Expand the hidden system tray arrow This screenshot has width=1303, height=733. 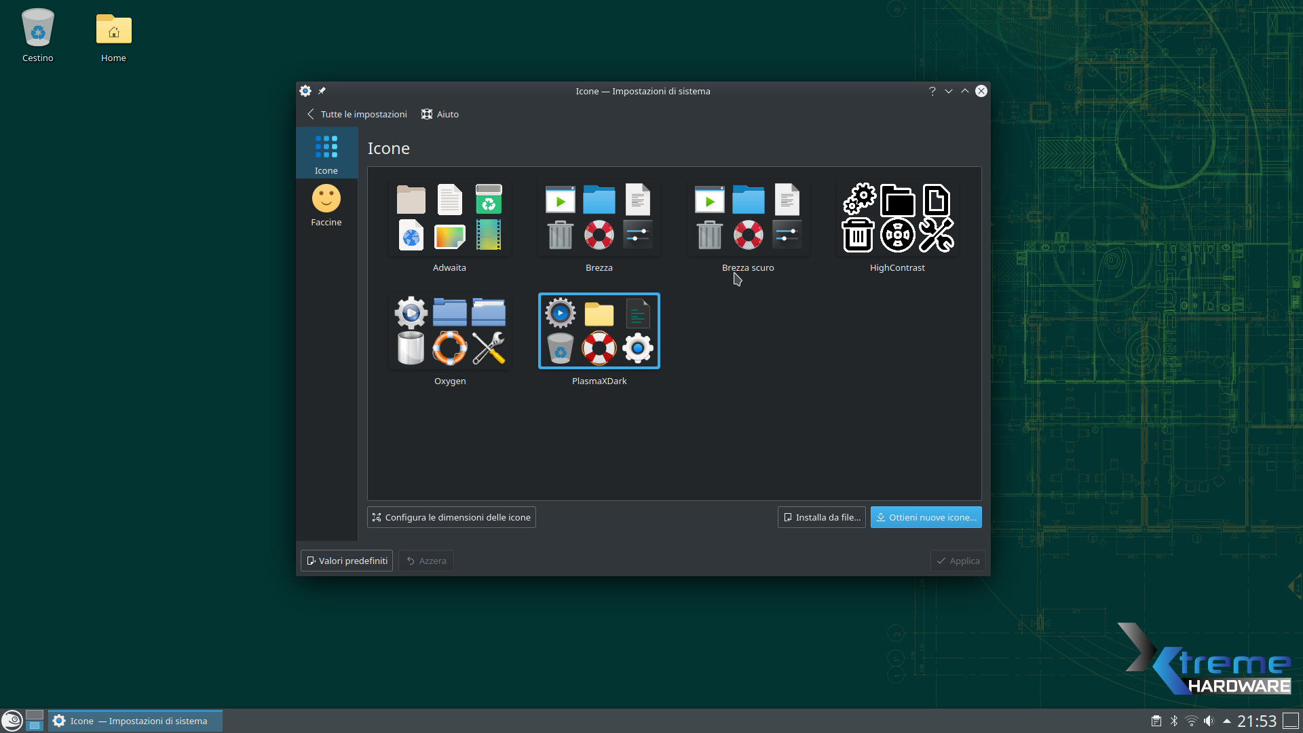[x=1226, y=721]
